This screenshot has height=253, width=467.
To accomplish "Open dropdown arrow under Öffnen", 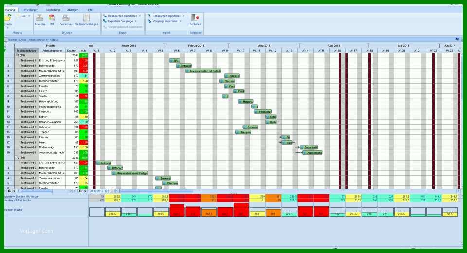I will pyautogui.click(x=8, y=28).
